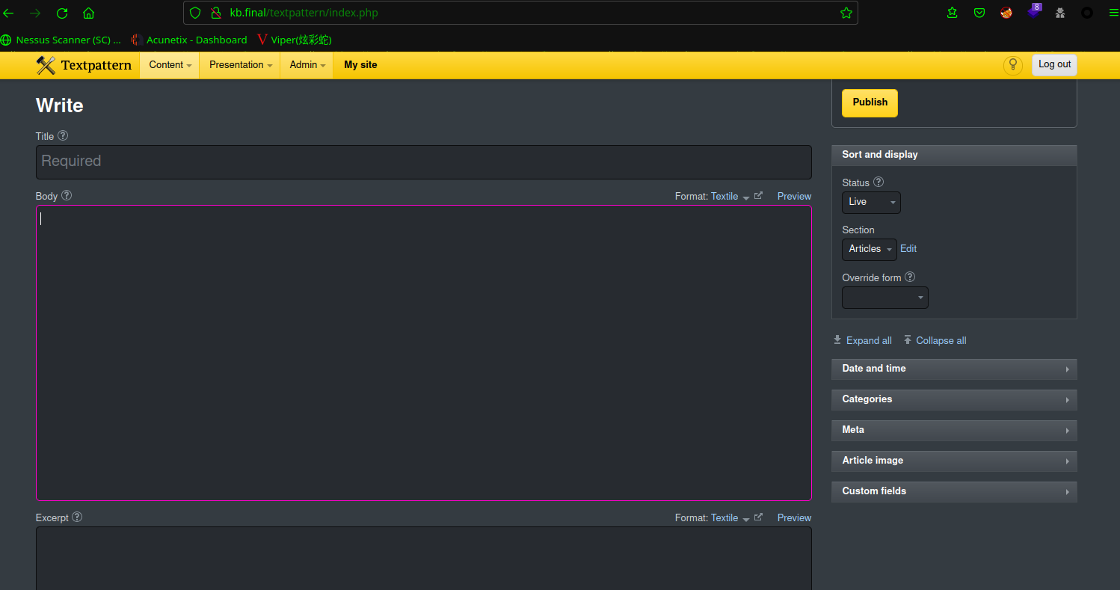Open the Status dropdown showing Live
The width and height of the screenshot is (1120, 590).
coord(871,202)
